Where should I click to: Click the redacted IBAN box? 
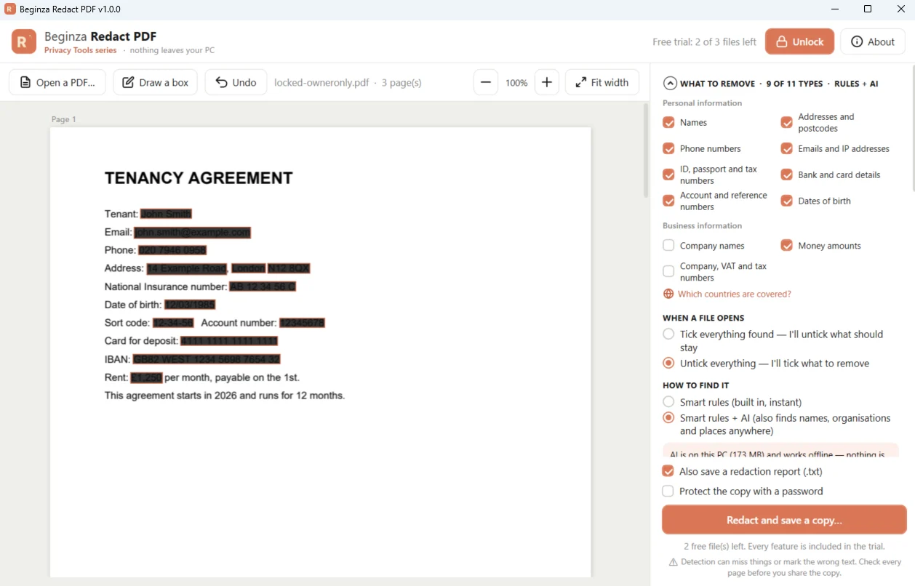[207, 359]
